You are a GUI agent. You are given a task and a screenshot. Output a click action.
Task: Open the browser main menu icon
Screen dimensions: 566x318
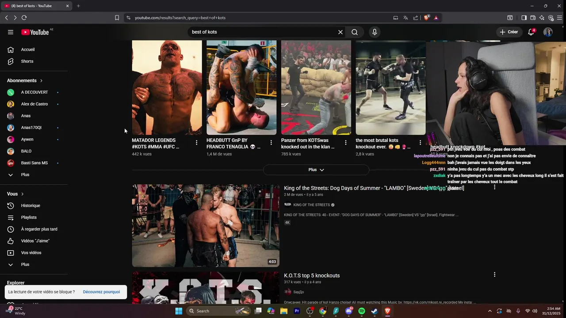point(559,18)
